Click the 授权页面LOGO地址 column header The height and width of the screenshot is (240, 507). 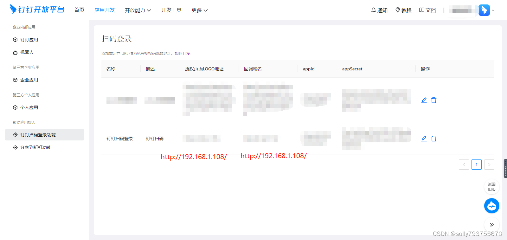[x=204, y=69]
